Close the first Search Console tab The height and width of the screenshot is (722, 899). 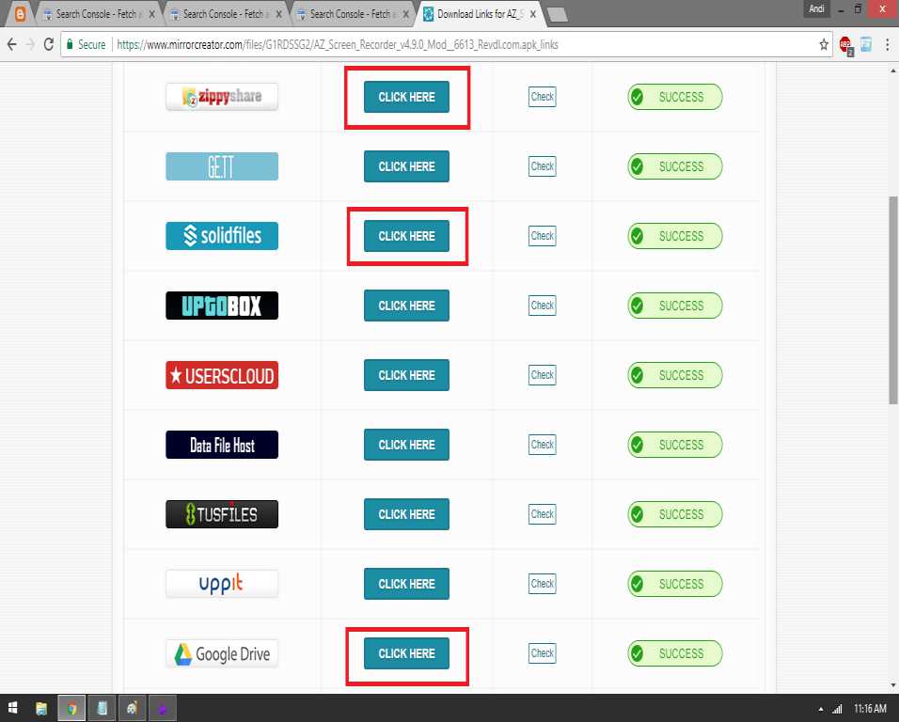(152, 14)
